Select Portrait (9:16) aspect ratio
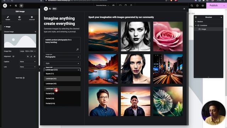The width and height of the screenshot is (227, 128). coord(62,103)
